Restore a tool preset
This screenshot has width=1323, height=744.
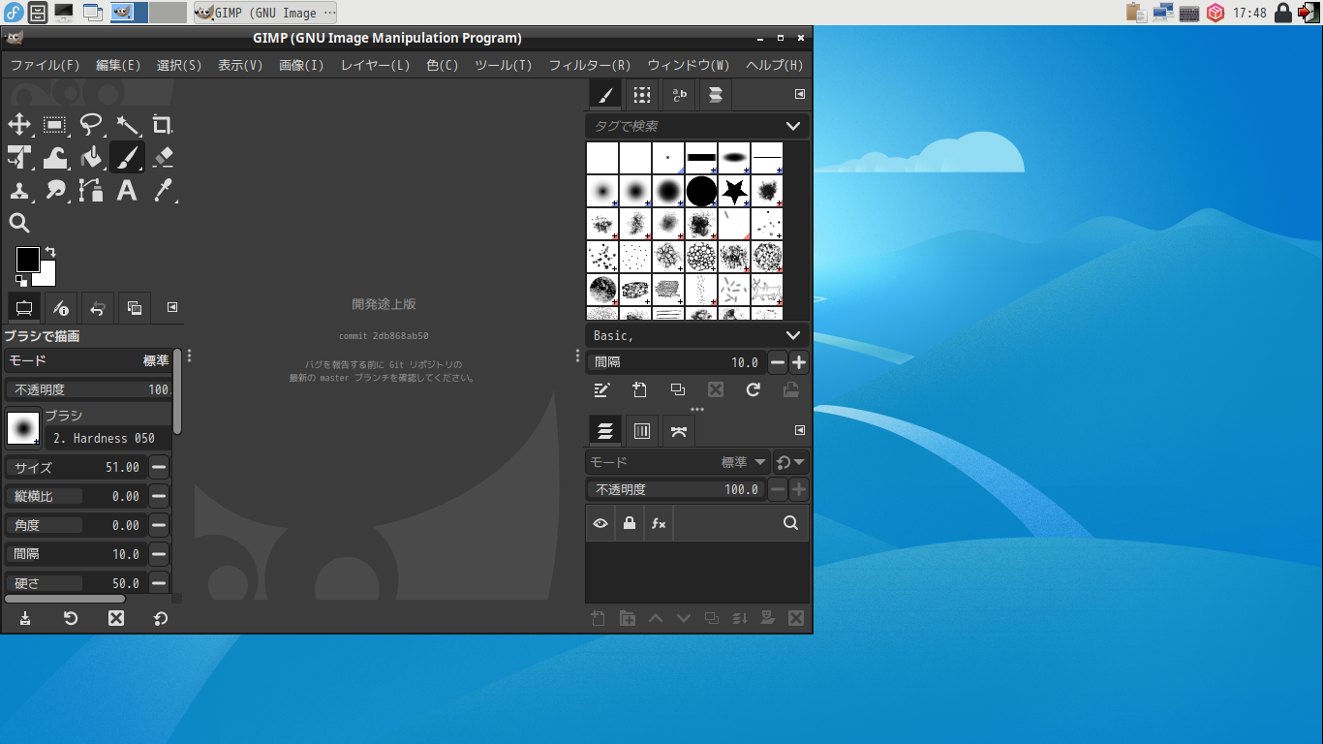(x=71, y=618)
